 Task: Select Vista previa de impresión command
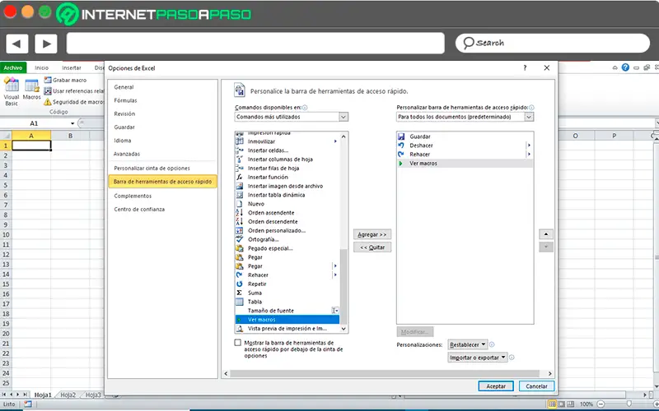(x=287, y=328)
